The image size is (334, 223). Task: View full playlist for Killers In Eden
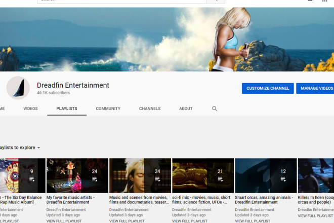[315, 216]
